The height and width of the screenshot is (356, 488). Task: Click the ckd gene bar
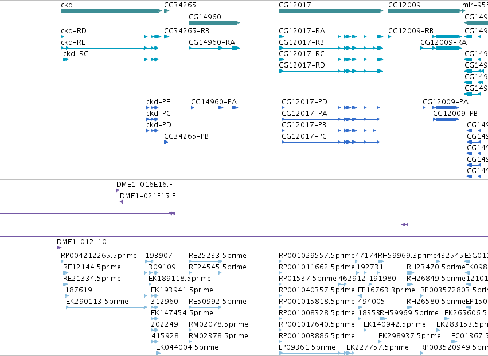coord(111,11)
